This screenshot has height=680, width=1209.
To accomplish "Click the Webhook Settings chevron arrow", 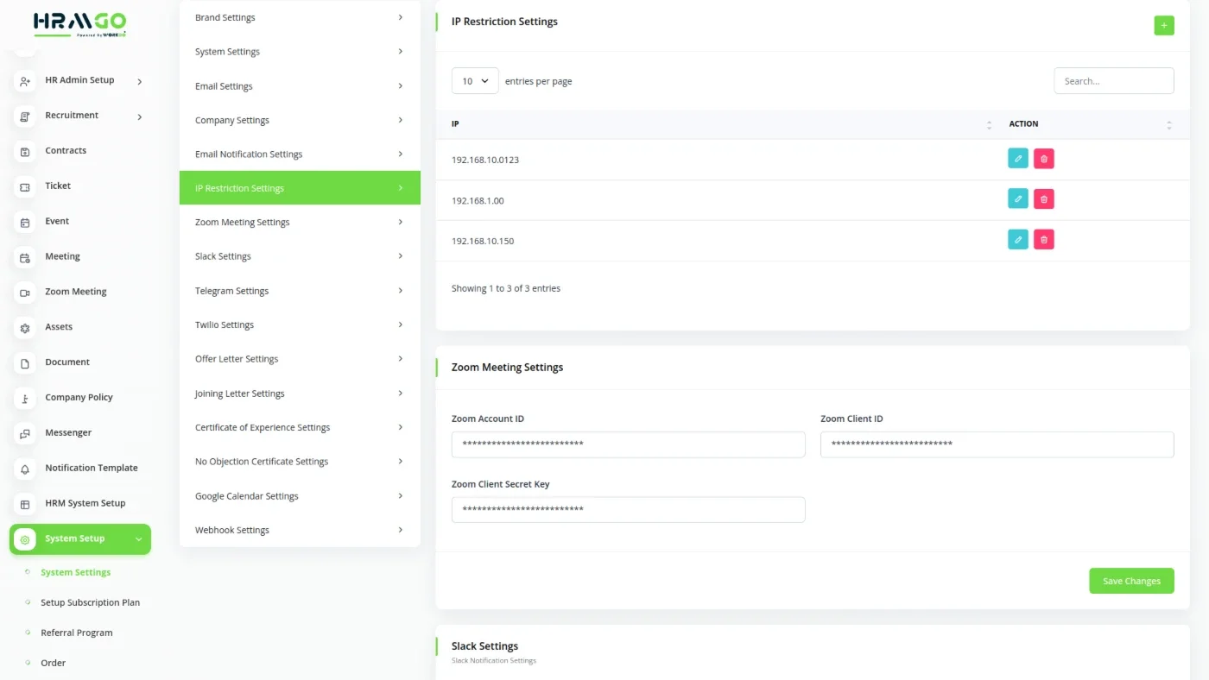I will click(x=401, y=530).
